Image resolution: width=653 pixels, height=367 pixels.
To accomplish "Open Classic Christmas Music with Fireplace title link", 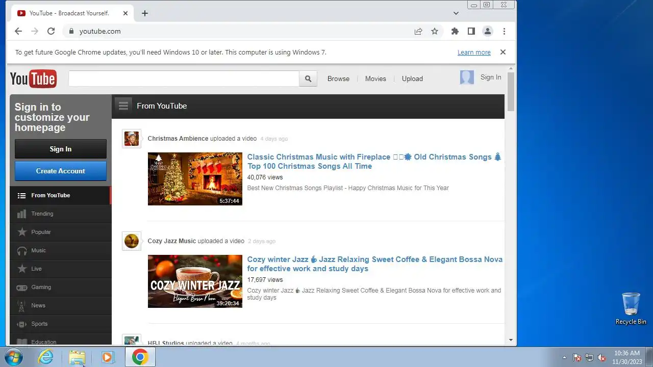I will (374, 162).
